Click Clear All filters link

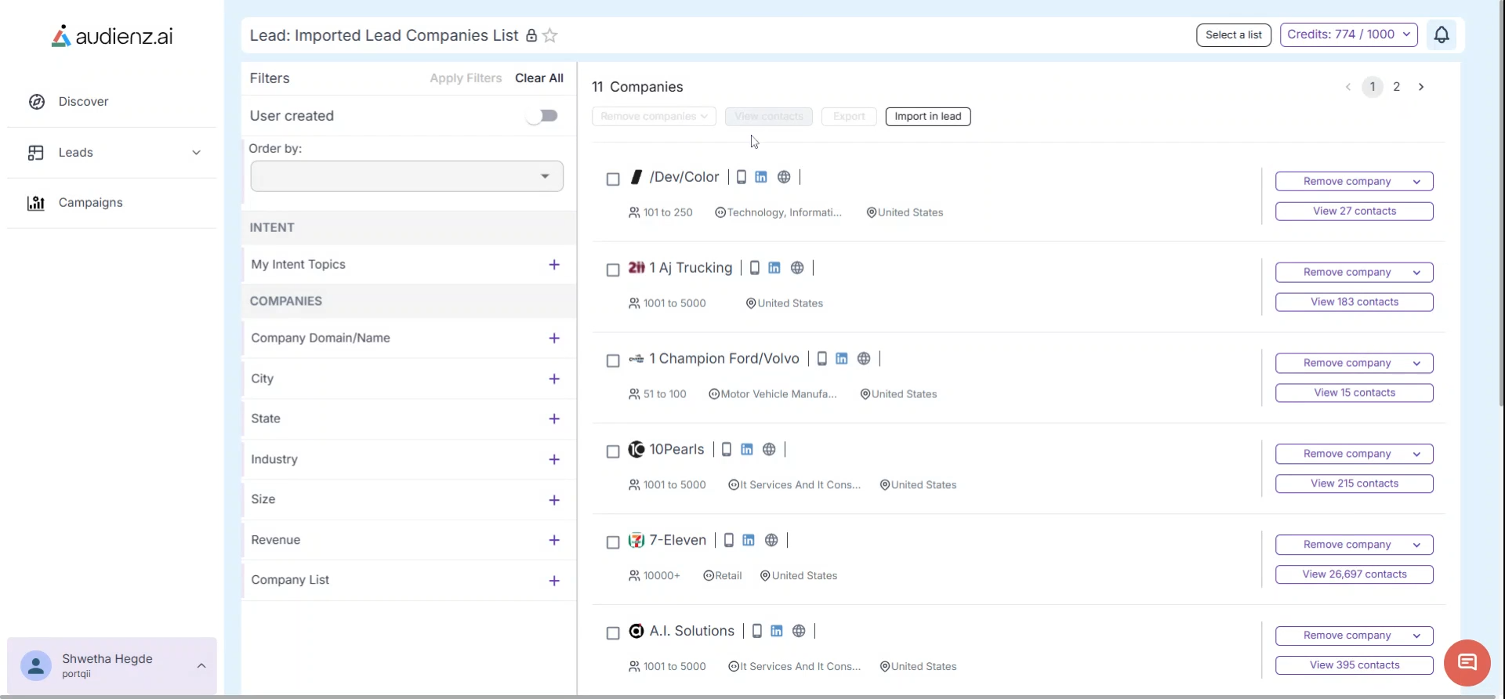click(x=539, y=78)
